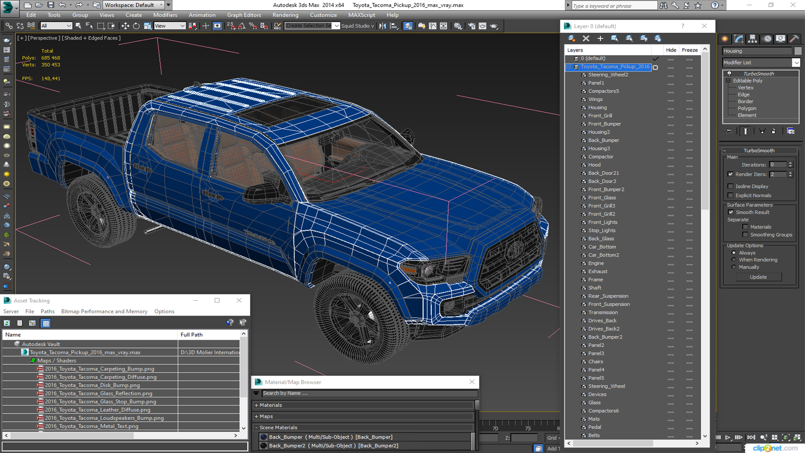Enable Separate by Materials checkbox
This screenshot has width=805, height=453.
pyautogui.click(x=745, y=227)
